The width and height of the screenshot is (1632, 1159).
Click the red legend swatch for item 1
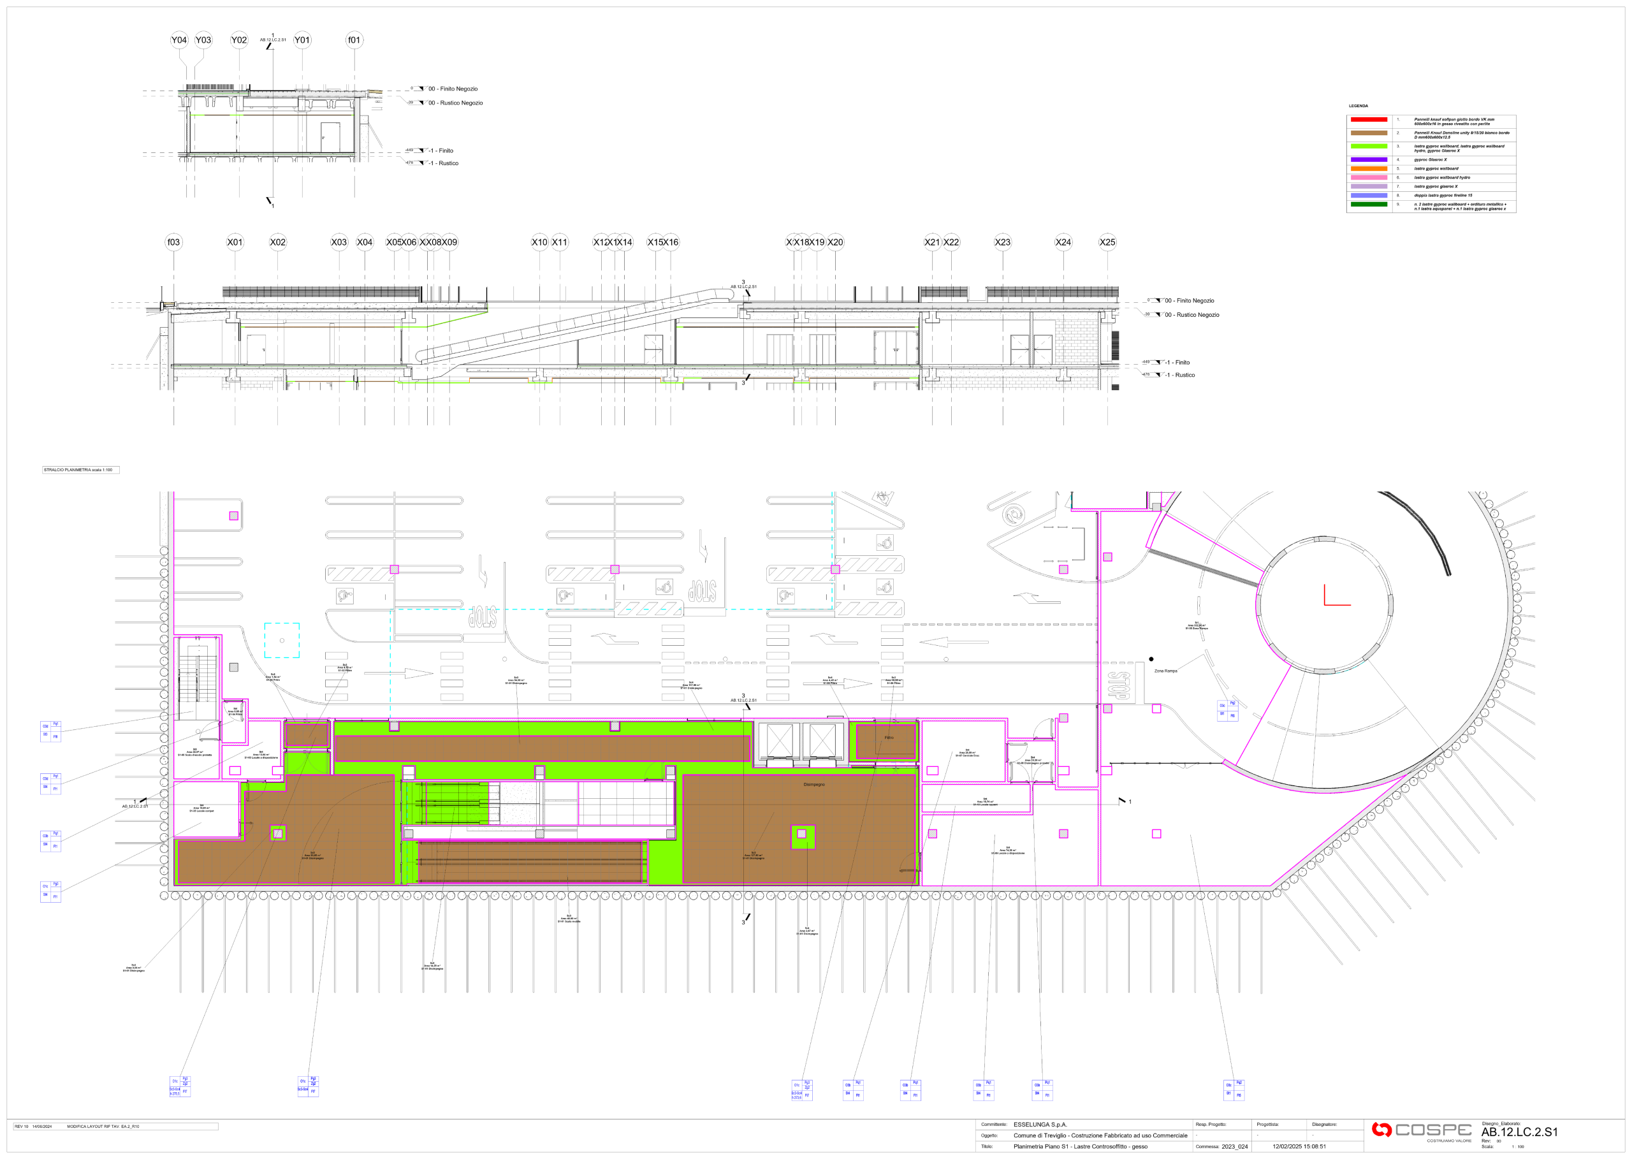(x=1369, y=120)
